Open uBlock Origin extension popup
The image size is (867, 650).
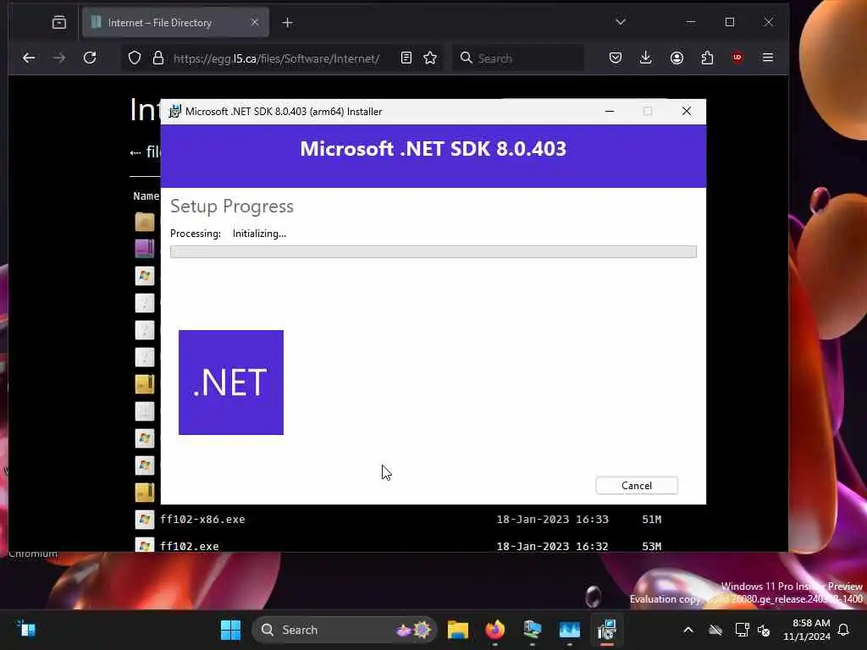737,58
